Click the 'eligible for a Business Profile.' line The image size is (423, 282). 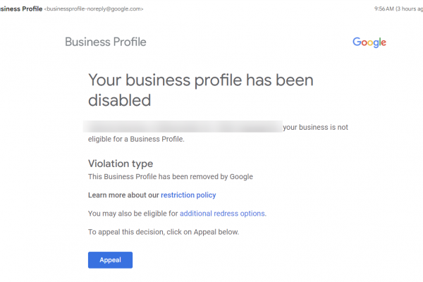pos(136,139)
